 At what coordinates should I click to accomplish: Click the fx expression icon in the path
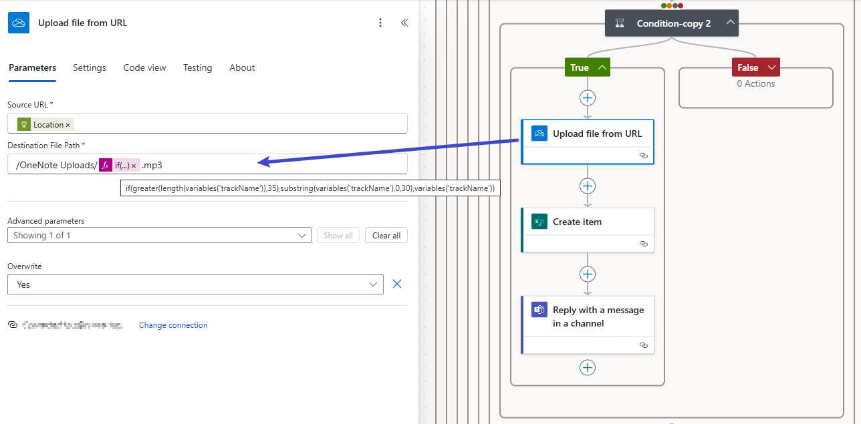click(106, 165)
